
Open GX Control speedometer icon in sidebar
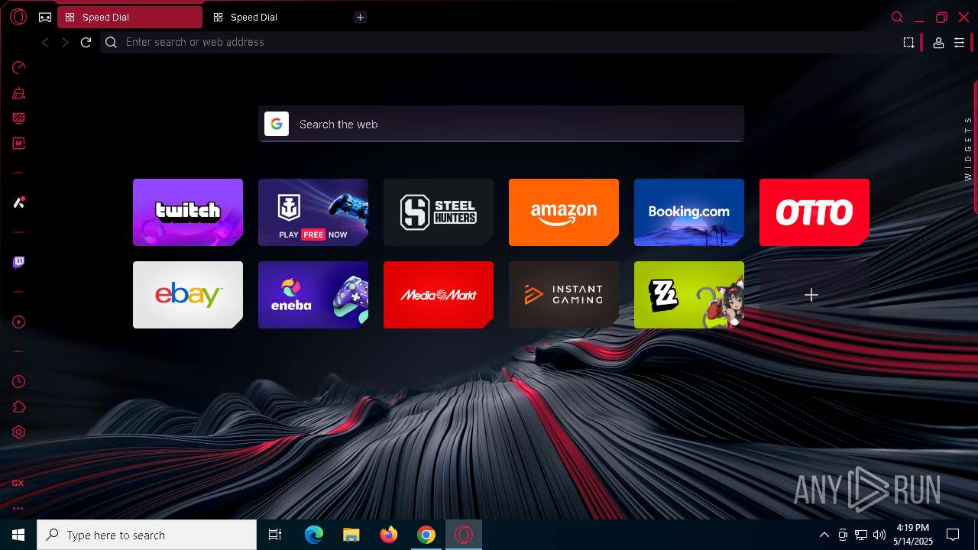coord(19,68)
